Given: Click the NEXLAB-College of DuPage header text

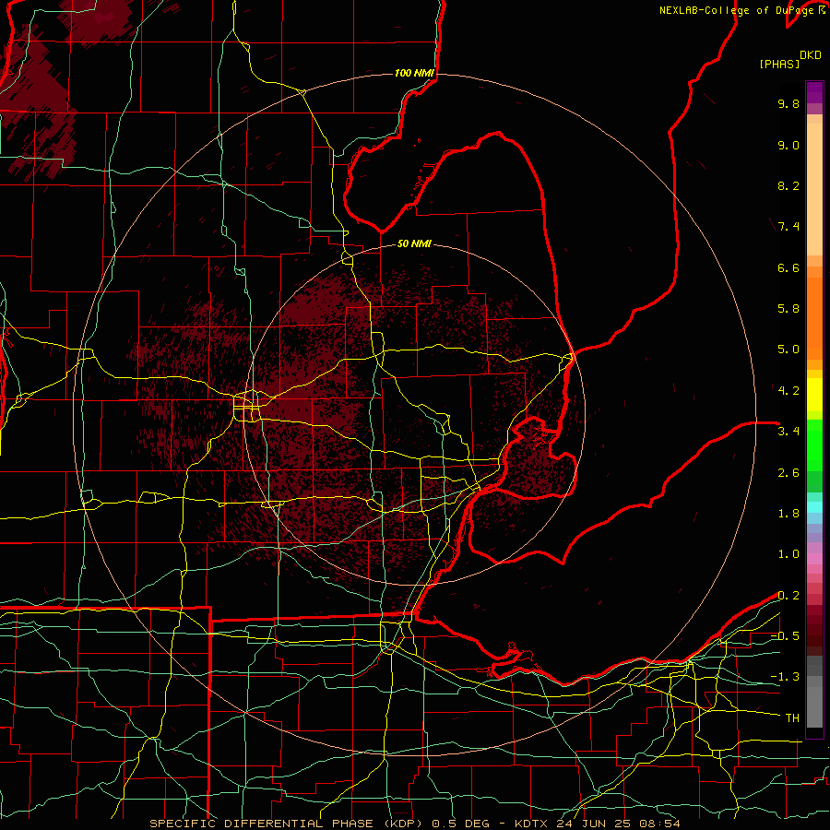Looking at the screenshot, I should pyautogui.click(x=736, y=10).
